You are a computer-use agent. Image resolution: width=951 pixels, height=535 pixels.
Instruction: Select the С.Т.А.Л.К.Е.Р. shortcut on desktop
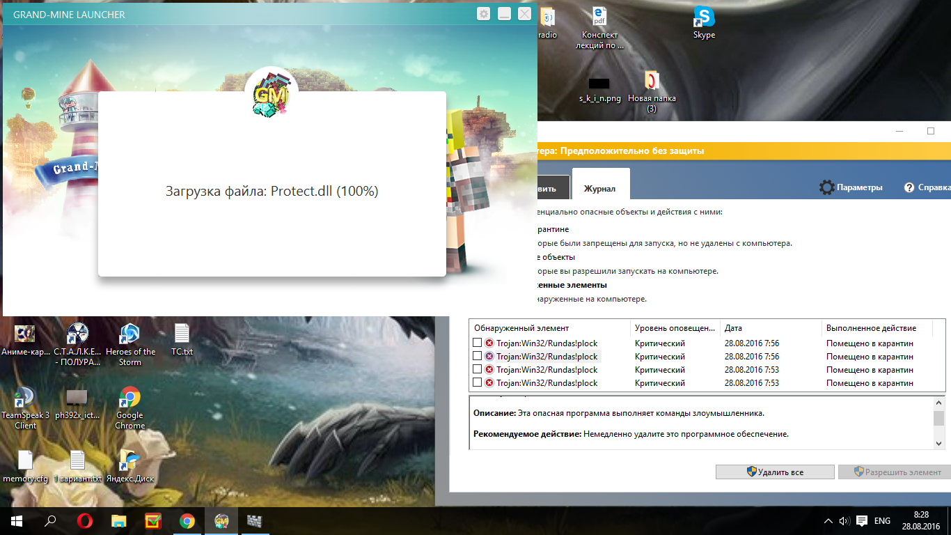[x=77, y=345]
